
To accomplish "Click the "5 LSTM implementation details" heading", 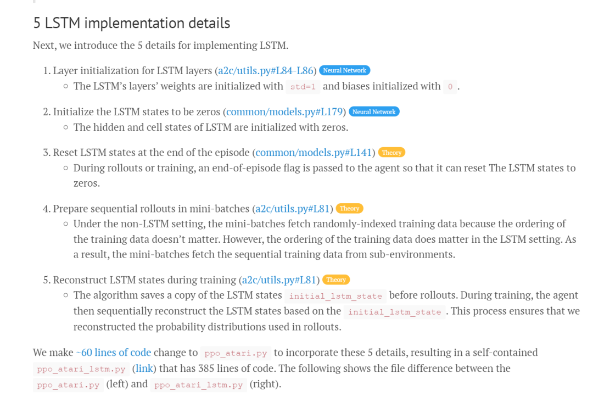I will (x=131, y=23).
